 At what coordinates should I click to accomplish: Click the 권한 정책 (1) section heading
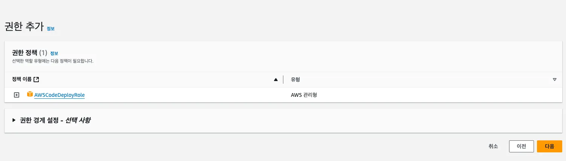tap(29, 53)
